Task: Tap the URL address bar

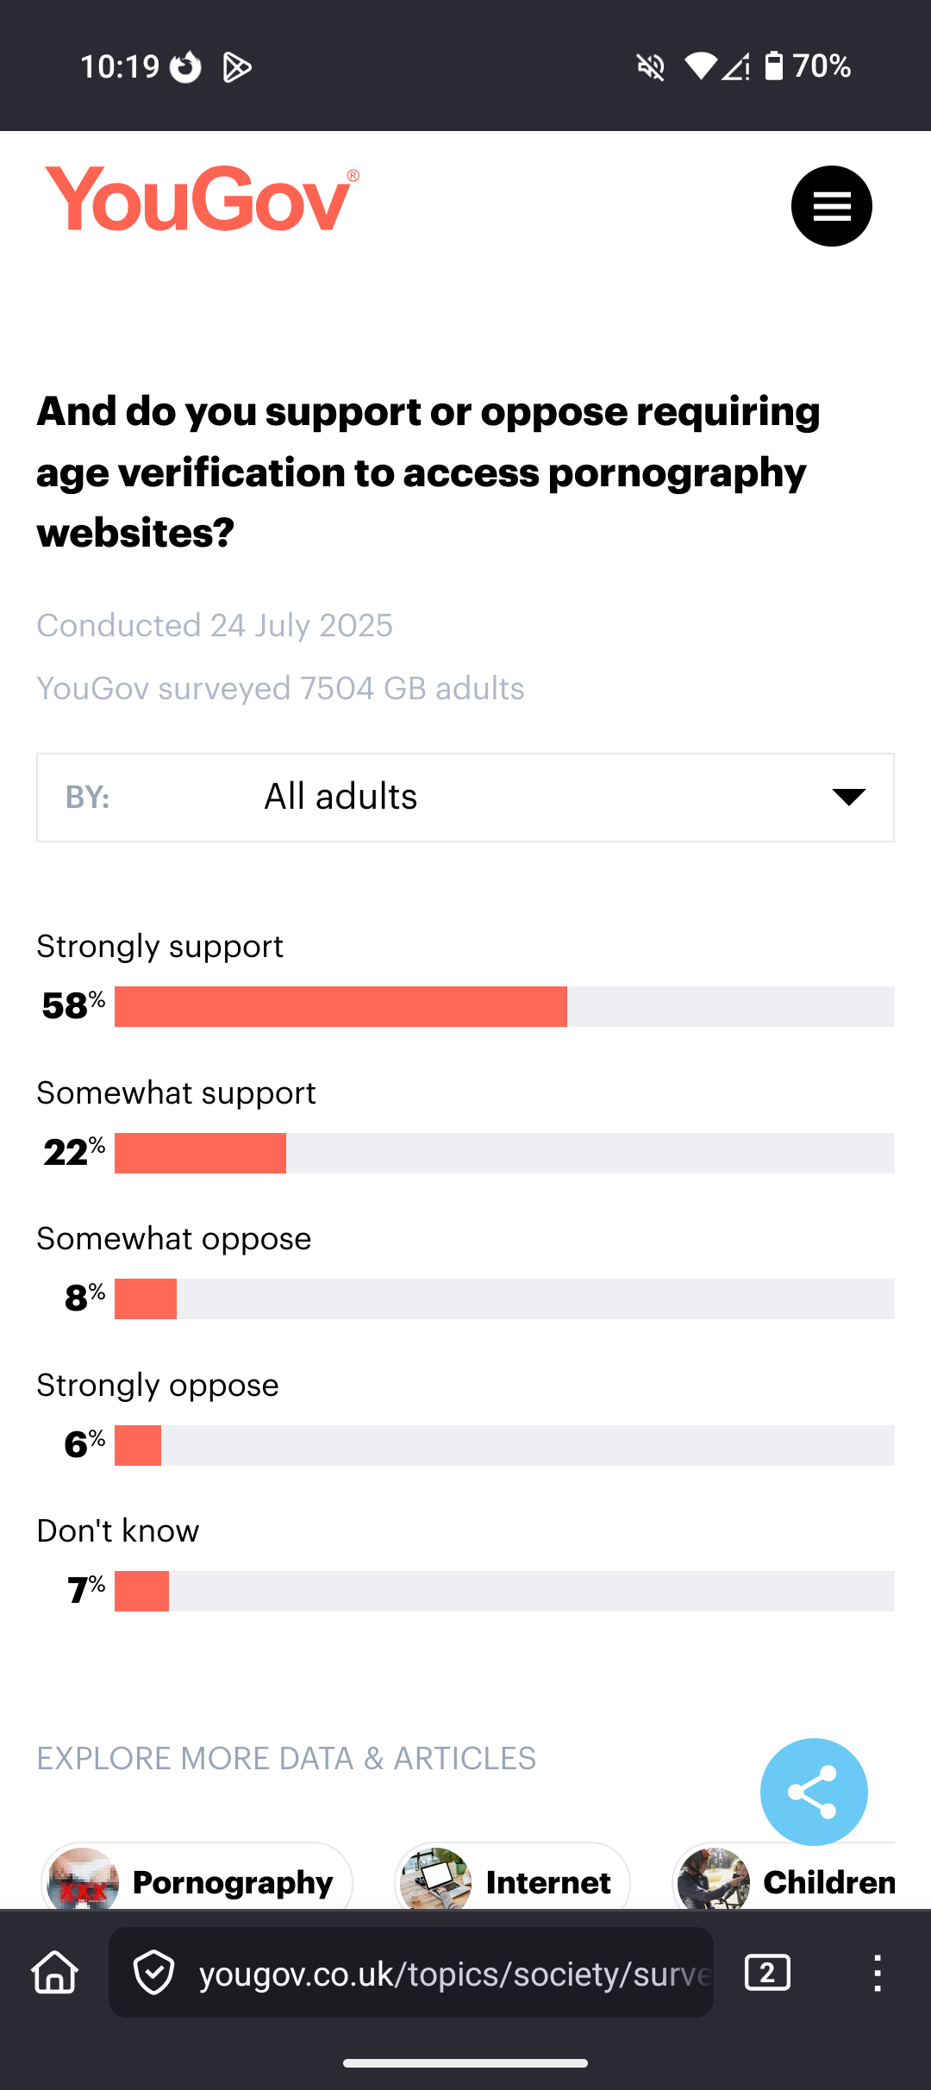Action: [x=454, y=1973]
